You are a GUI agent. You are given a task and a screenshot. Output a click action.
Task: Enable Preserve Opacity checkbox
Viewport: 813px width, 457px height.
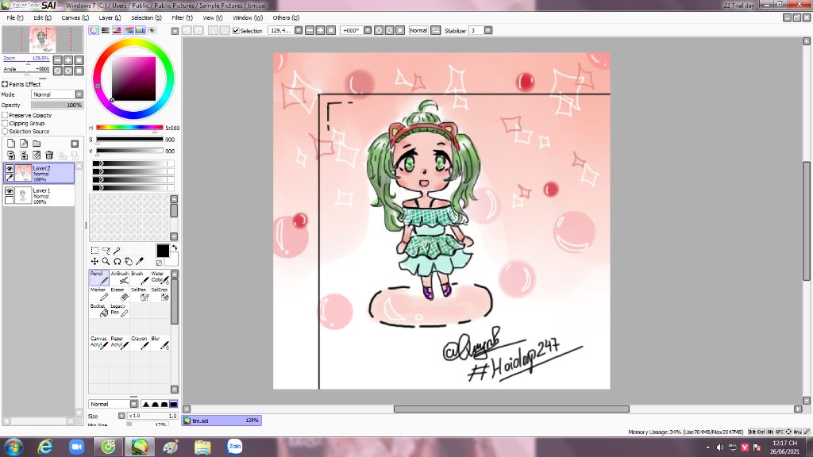coord(6,115)
